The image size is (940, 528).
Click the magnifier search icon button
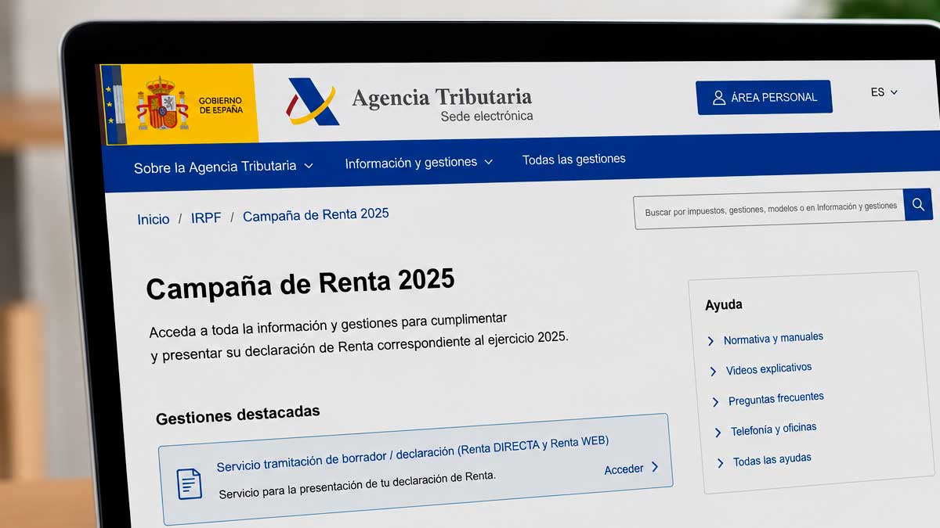click(918, 205)
